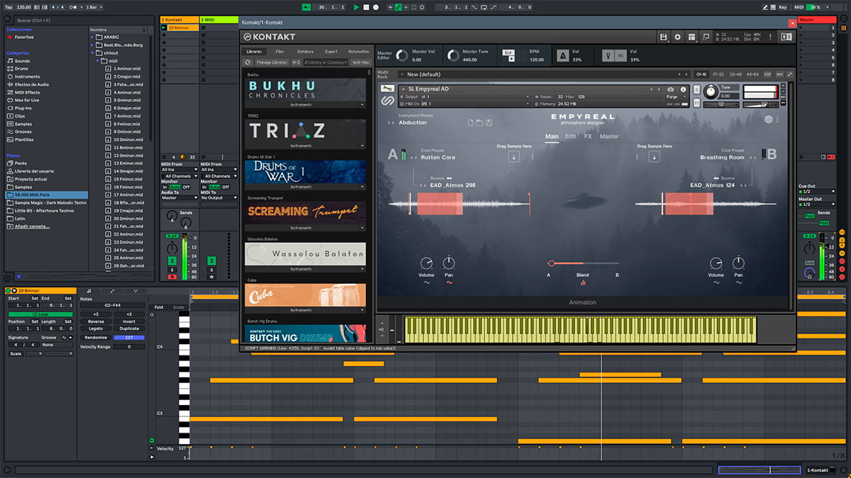The image size is (851, 478).
Task: Click the tuning fork reference tone icon
Action: [608, 55]
